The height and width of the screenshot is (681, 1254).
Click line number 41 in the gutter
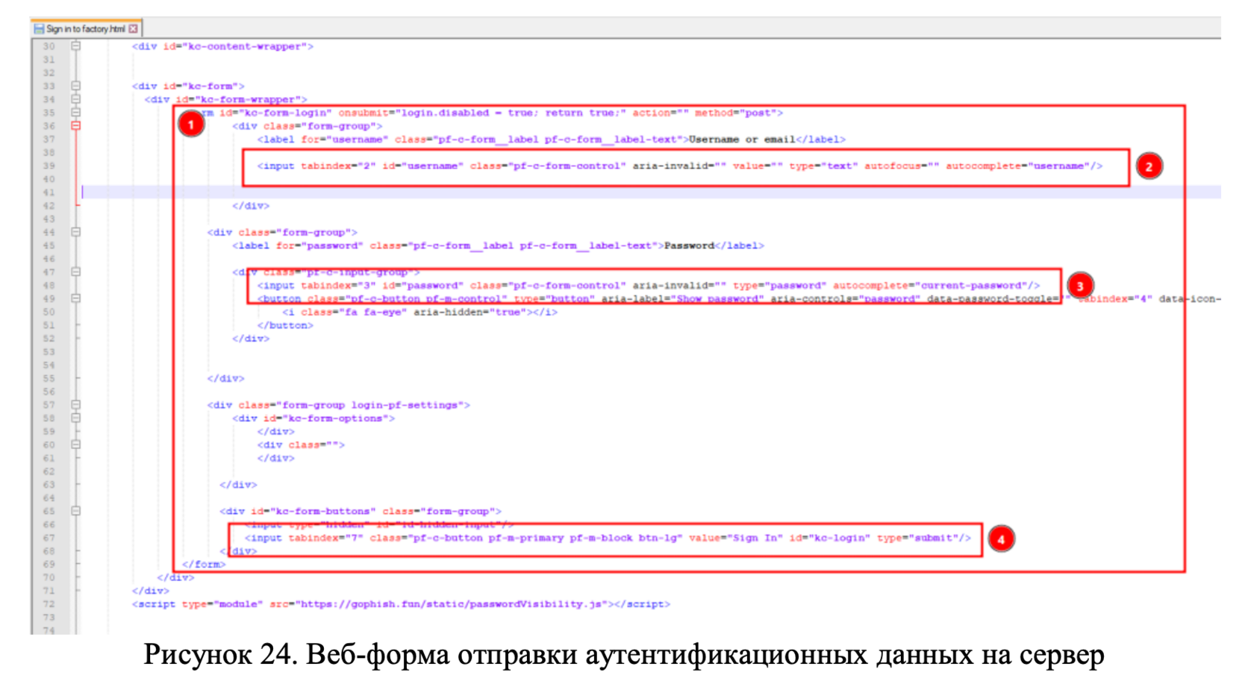[x=49, y=192]
